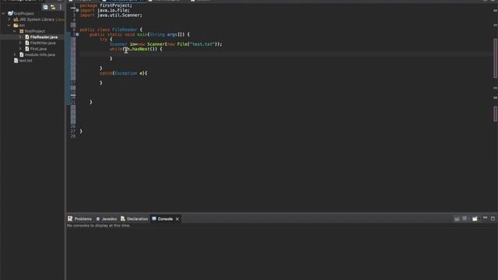Switch to the Javadoc tab
This screenshot has width=498, height=280.
[x=107, y=219]
